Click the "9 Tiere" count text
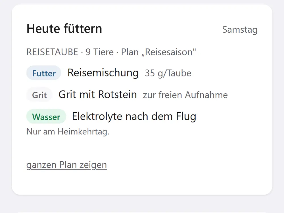 click(x=100, y=52)
